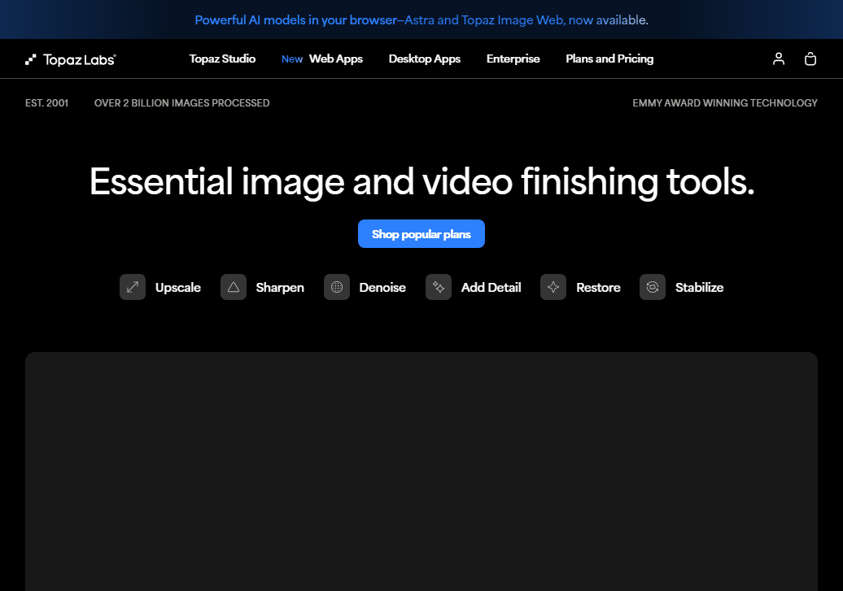This screenshot has height=591, width=843.
Task: Open the shopping bag cart icon
Action: tap(810, 59)
